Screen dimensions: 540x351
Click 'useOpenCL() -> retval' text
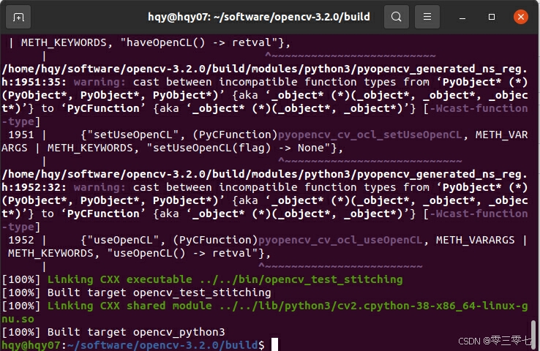[x=182, y=253]
